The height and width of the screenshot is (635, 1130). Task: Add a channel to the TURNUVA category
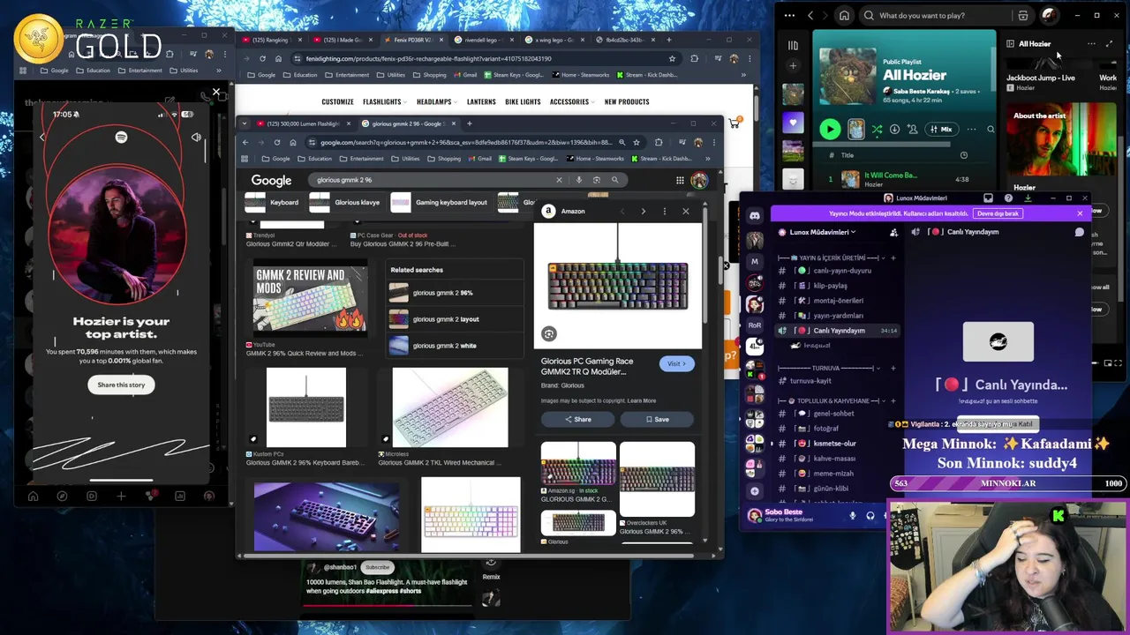point(893,368)
